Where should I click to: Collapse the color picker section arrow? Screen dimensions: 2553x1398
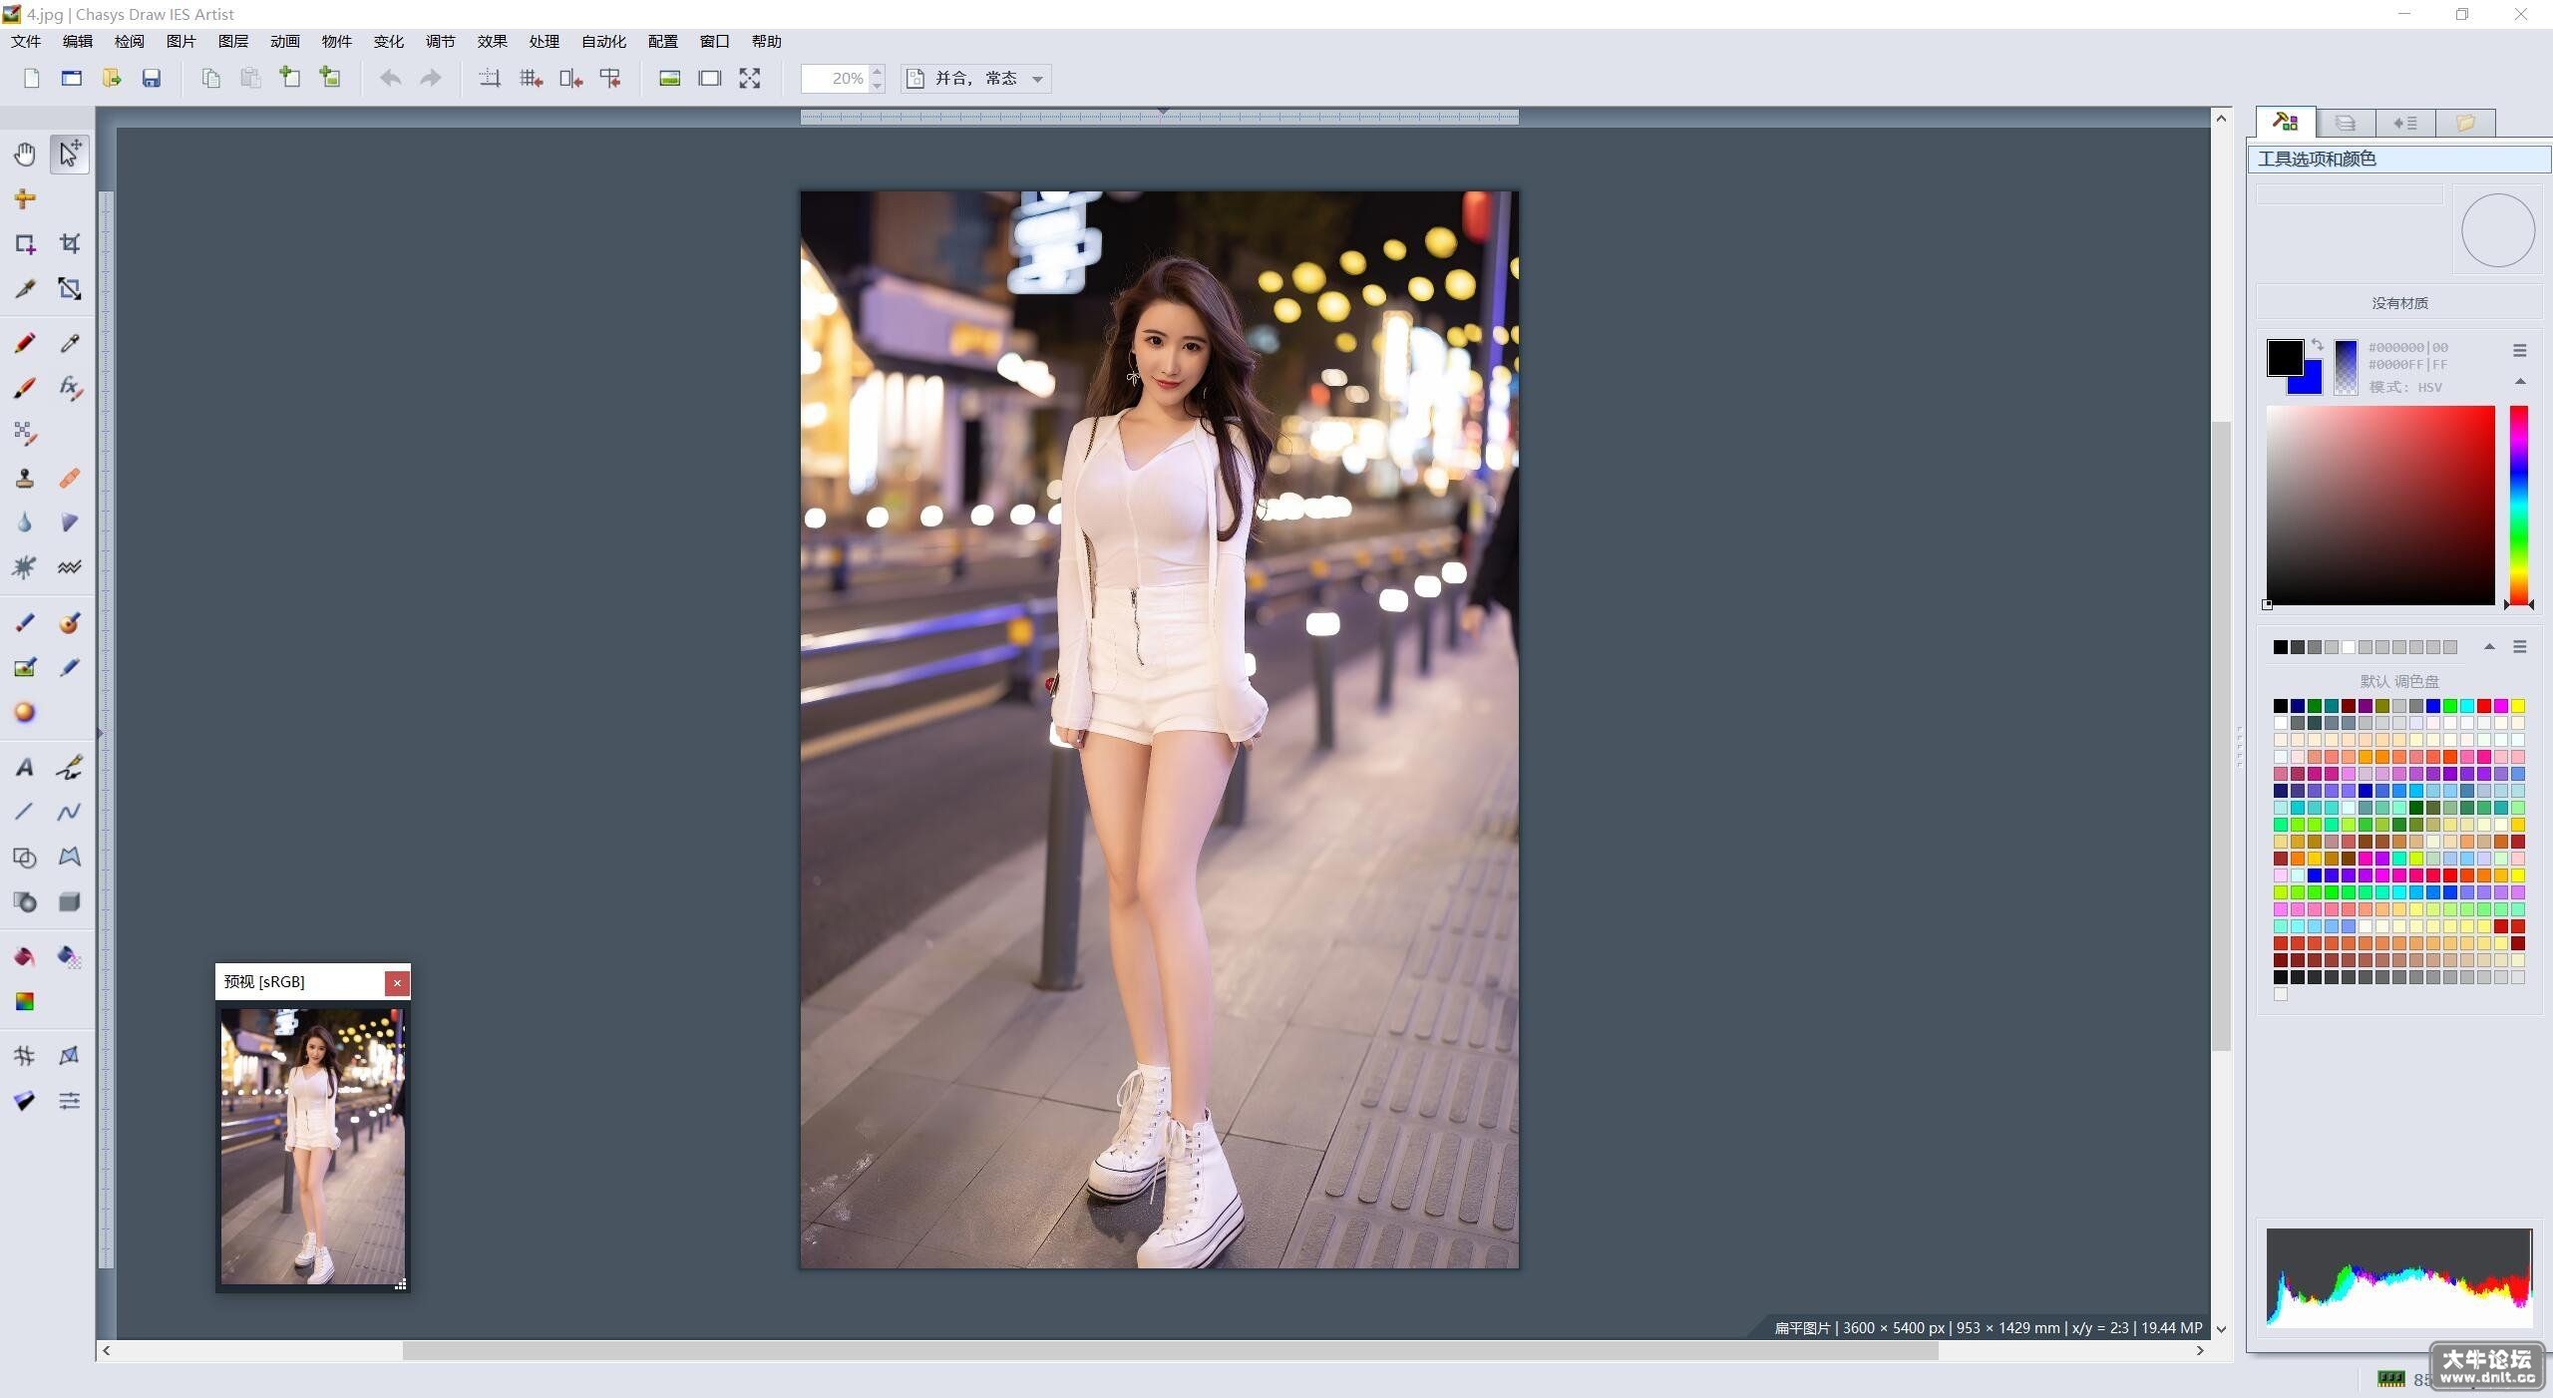pos(2520,382)
